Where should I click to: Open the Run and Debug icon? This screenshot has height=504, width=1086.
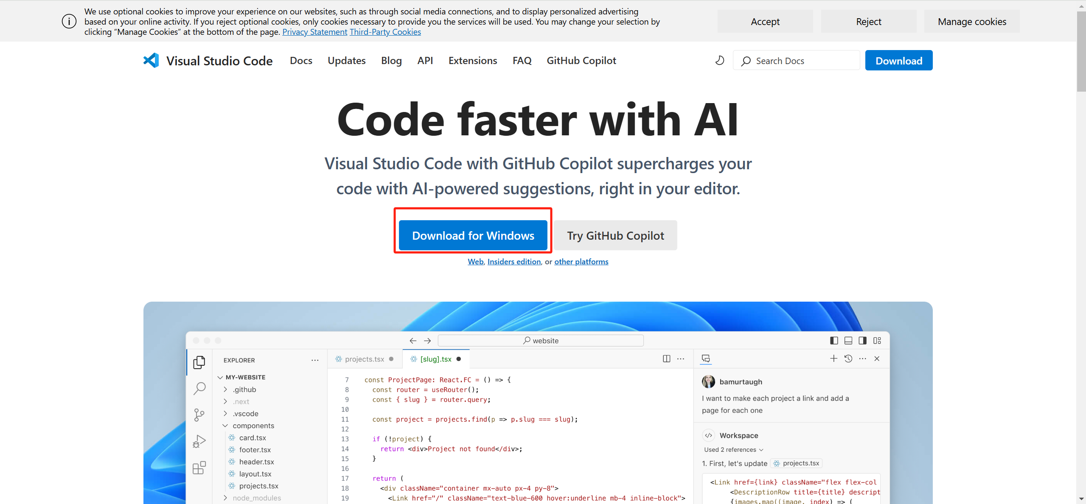[199, 441]
